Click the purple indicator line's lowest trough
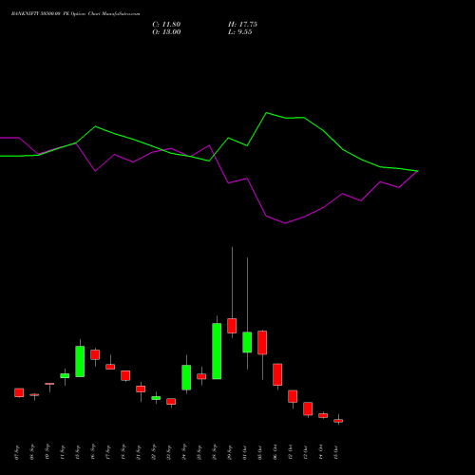 (285, 223)
